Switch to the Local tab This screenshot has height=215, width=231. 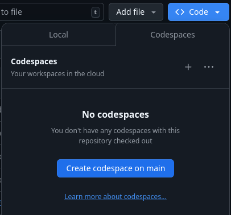59,35
